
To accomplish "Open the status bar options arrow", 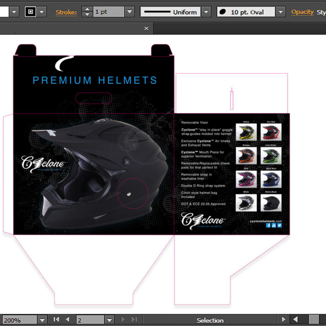I will pos(283,319).
